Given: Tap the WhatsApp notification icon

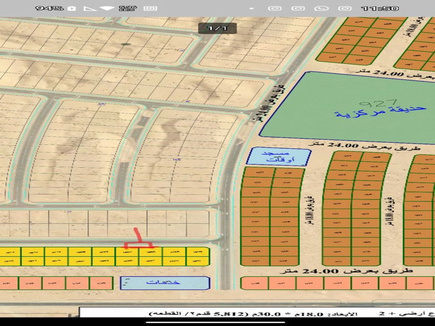Looking at the screenshot, I should tap(322, 8).
